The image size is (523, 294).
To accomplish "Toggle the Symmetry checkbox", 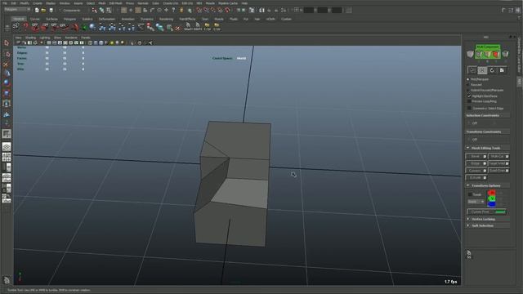I will 469,109.
